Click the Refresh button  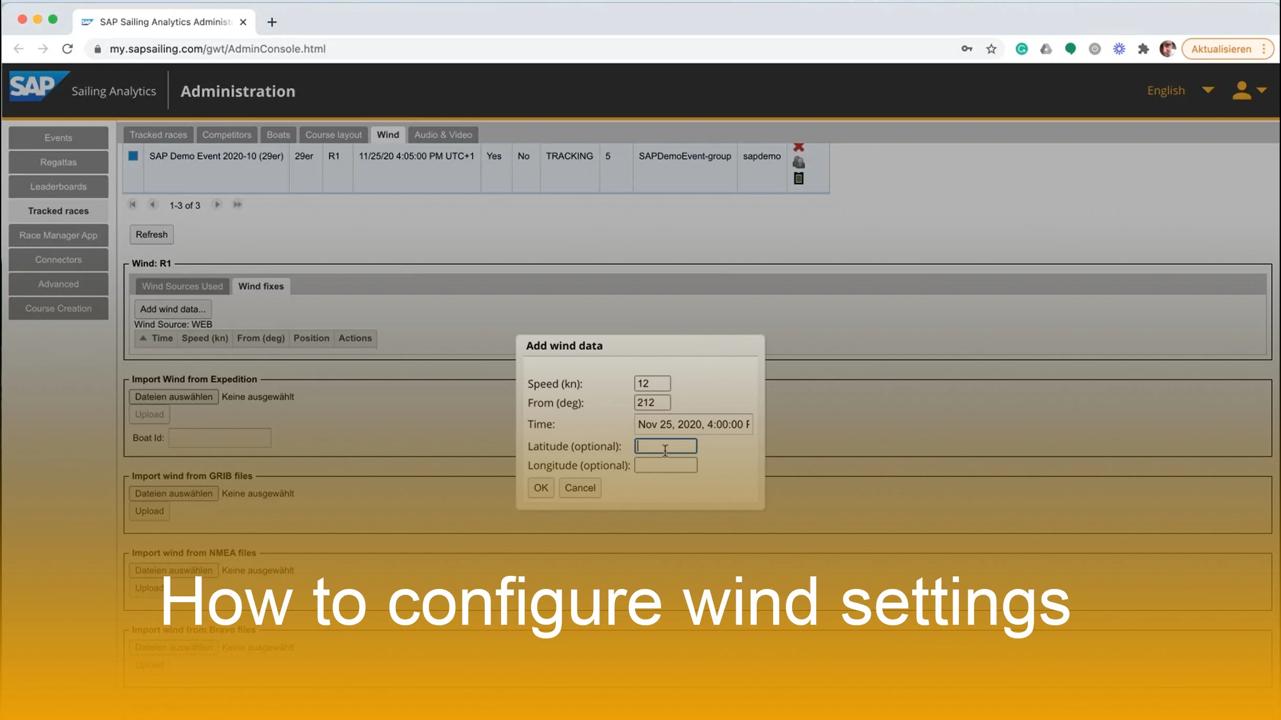(151, 235)
